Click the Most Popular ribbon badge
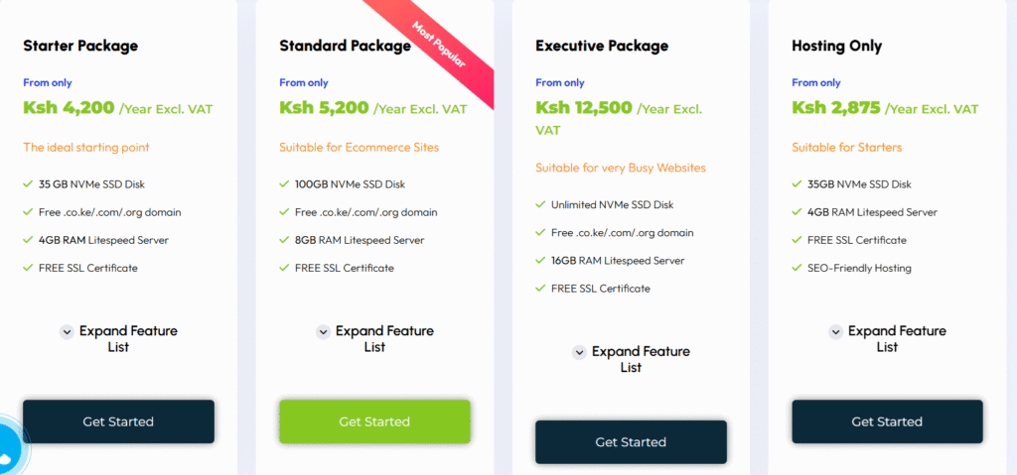 pos(440,46)
